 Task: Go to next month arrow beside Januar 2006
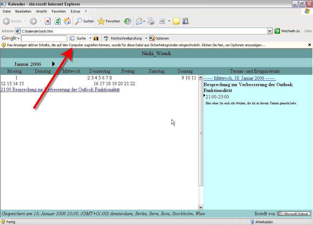[53, 64]
